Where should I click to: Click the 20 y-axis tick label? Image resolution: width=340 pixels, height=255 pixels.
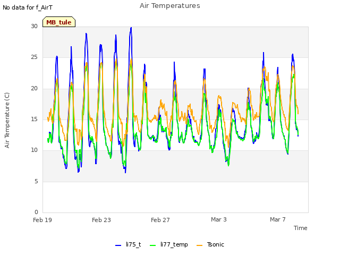(x=34, y=89)
